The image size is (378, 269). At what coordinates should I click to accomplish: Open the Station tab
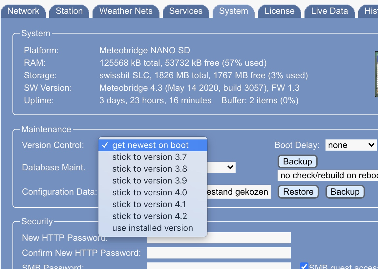(x=69, y=11)
